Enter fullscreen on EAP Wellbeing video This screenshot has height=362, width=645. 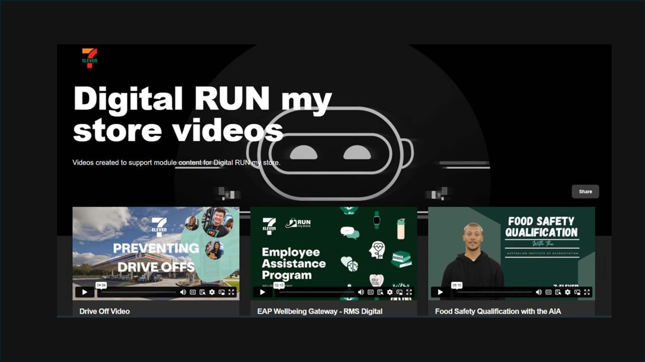(409, 292)
